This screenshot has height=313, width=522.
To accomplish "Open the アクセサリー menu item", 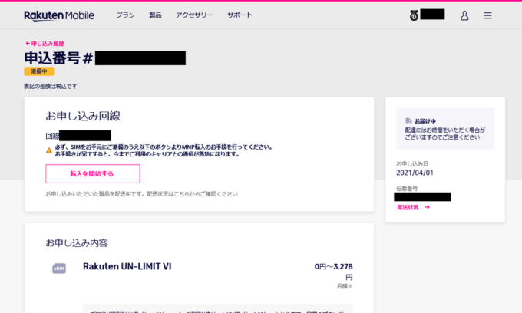I will pyautogui.click(x=194, y=15).
